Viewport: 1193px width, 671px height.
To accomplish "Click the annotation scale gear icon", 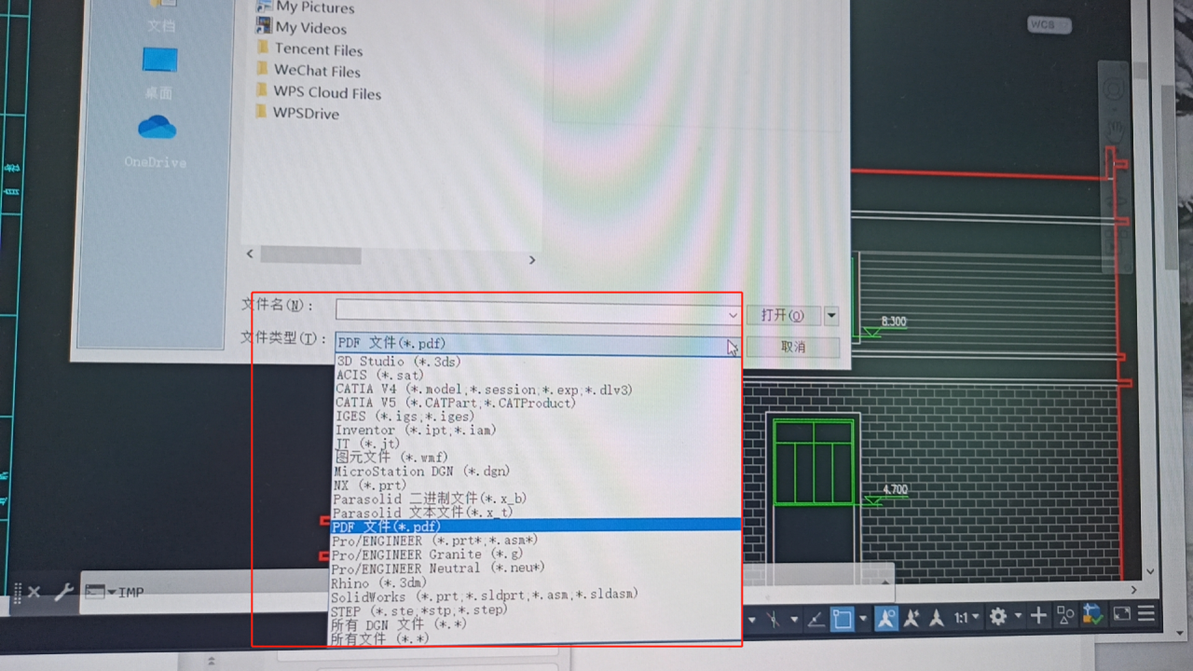I will point(998,614).
